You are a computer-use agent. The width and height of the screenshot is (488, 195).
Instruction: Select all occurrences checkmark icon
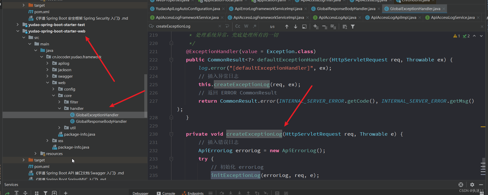tap(333, 27)
